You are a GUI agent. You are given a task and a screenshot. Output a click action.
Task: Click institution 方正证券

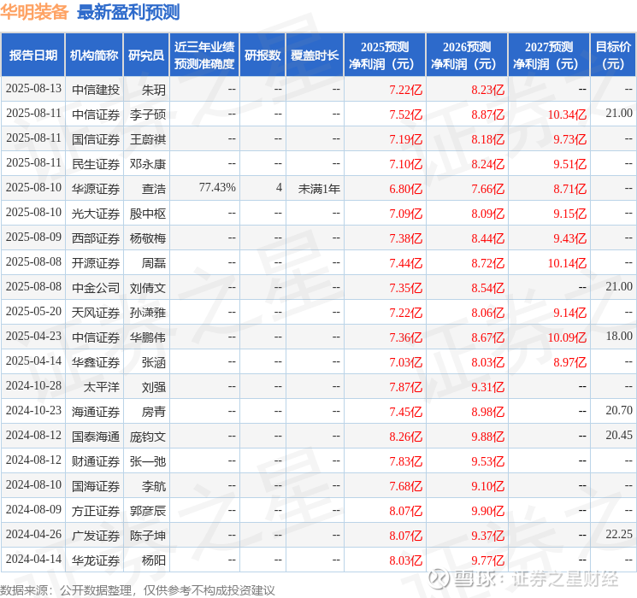96,510
